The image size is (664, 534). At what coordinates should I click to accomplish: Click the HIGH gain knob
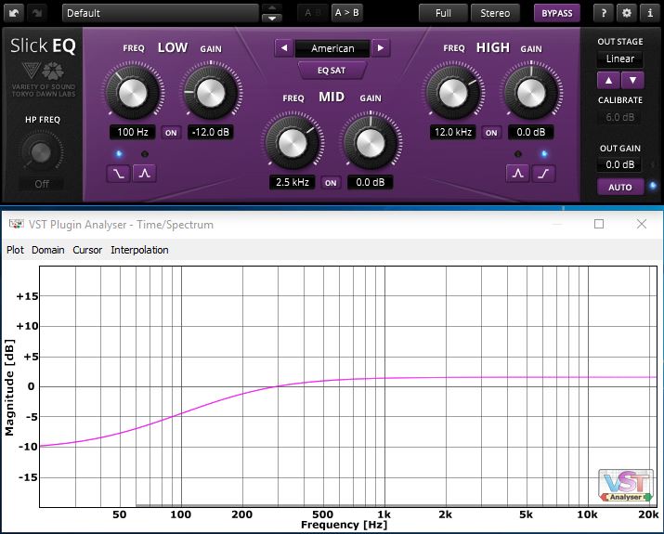pyautogui.click(x=531, y=93)
